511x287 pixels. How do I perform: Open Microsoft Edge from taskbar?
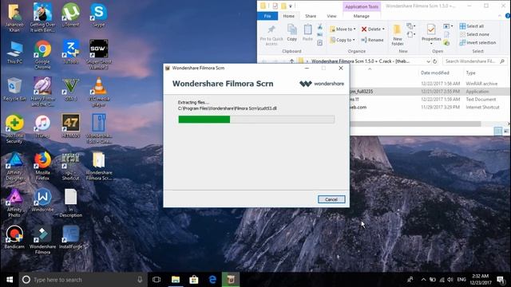click(212, 280)
